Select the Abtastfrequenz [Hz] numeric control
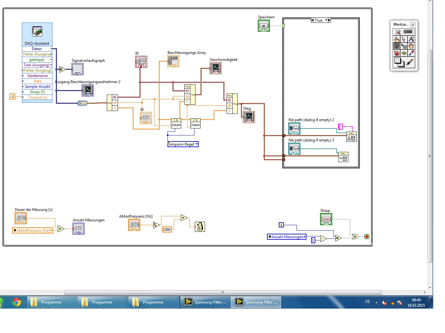 point(134,225)
